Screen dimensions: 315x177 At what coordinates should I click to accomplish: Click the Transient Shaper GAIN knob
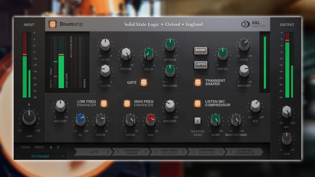[x=244, y=45]
